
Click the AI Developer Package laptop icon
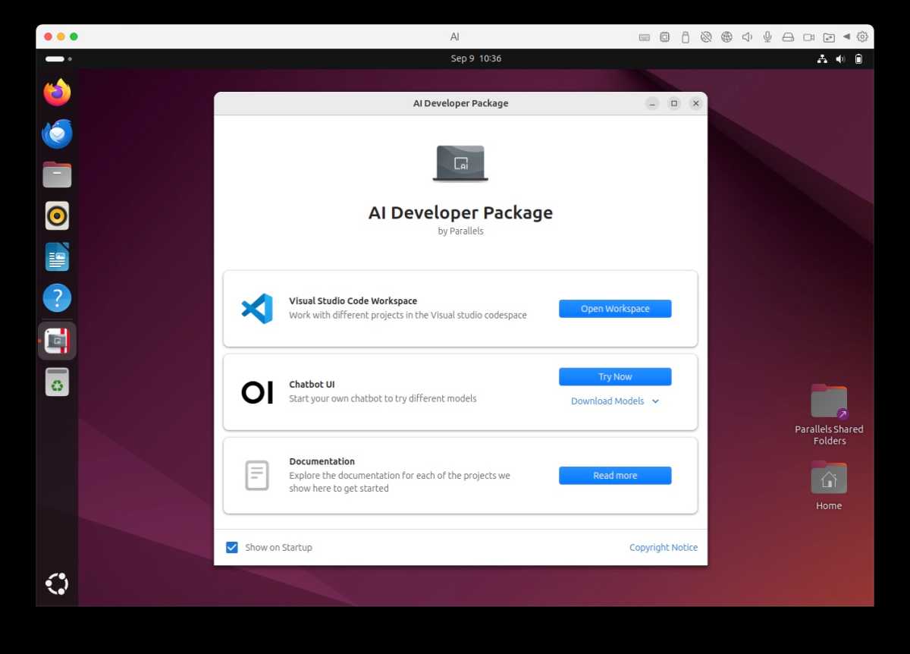pos(460,162)
